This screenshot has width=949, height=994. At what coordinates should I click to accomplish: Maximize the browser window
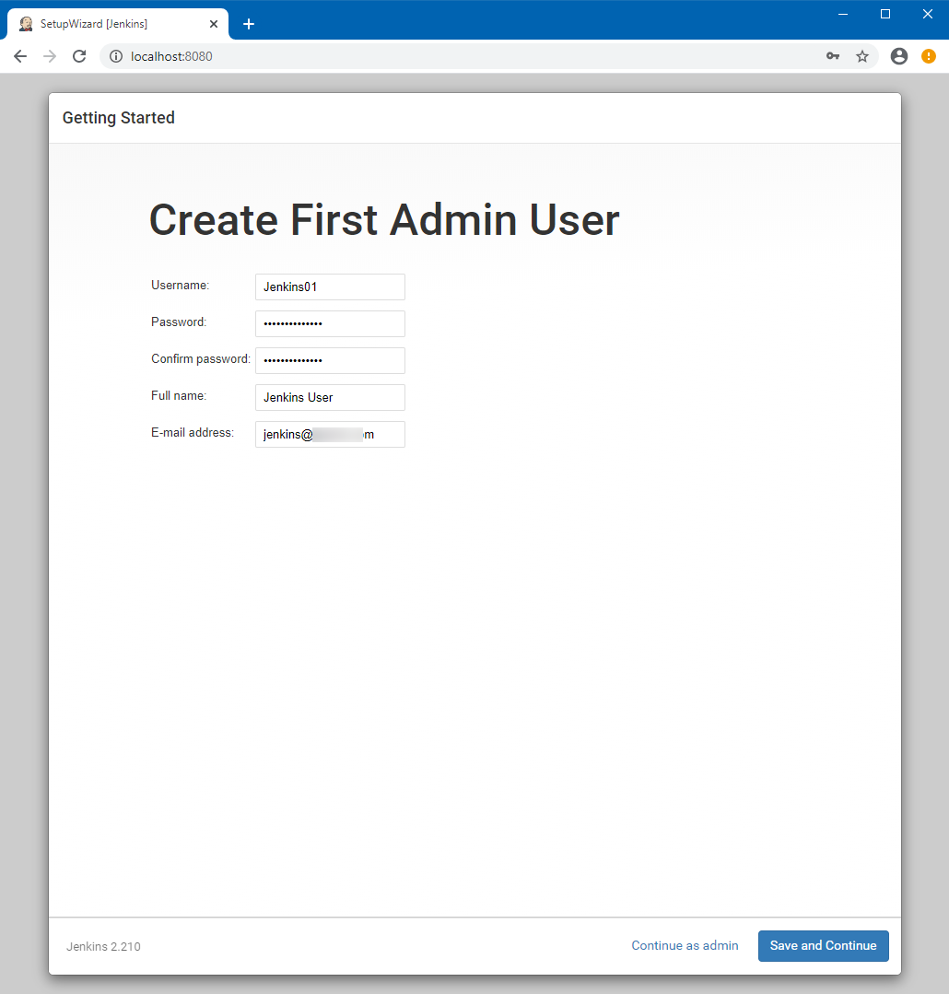(x=885, y=14)
